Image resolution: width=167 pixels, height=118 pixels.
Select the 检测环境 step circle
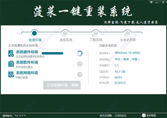pyautogui.click(x=34, y=33)
